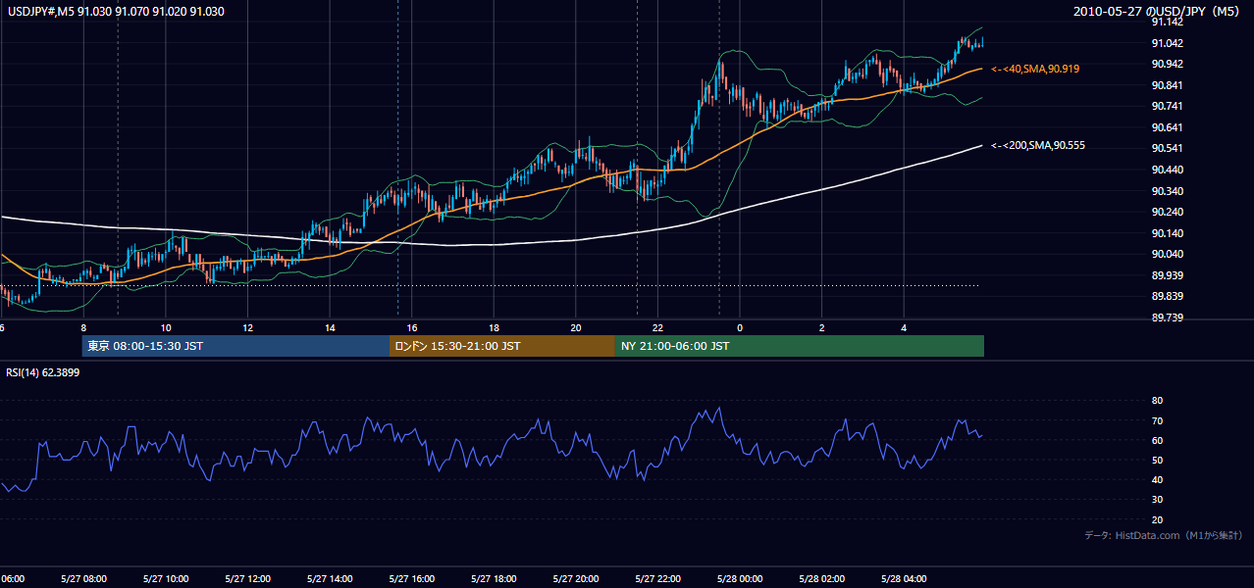This screenshot has width=1254, height=588.
Task: Click the RSI 40 level label
Action: click(x=1157, y=479)
